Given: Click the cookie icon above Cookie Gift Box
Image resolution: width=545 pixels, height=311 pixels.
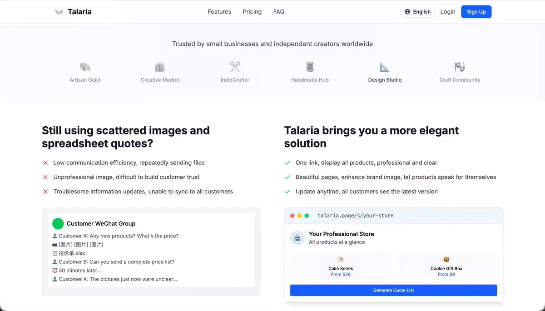Looking at the screenshot, I should click(446, 259).
